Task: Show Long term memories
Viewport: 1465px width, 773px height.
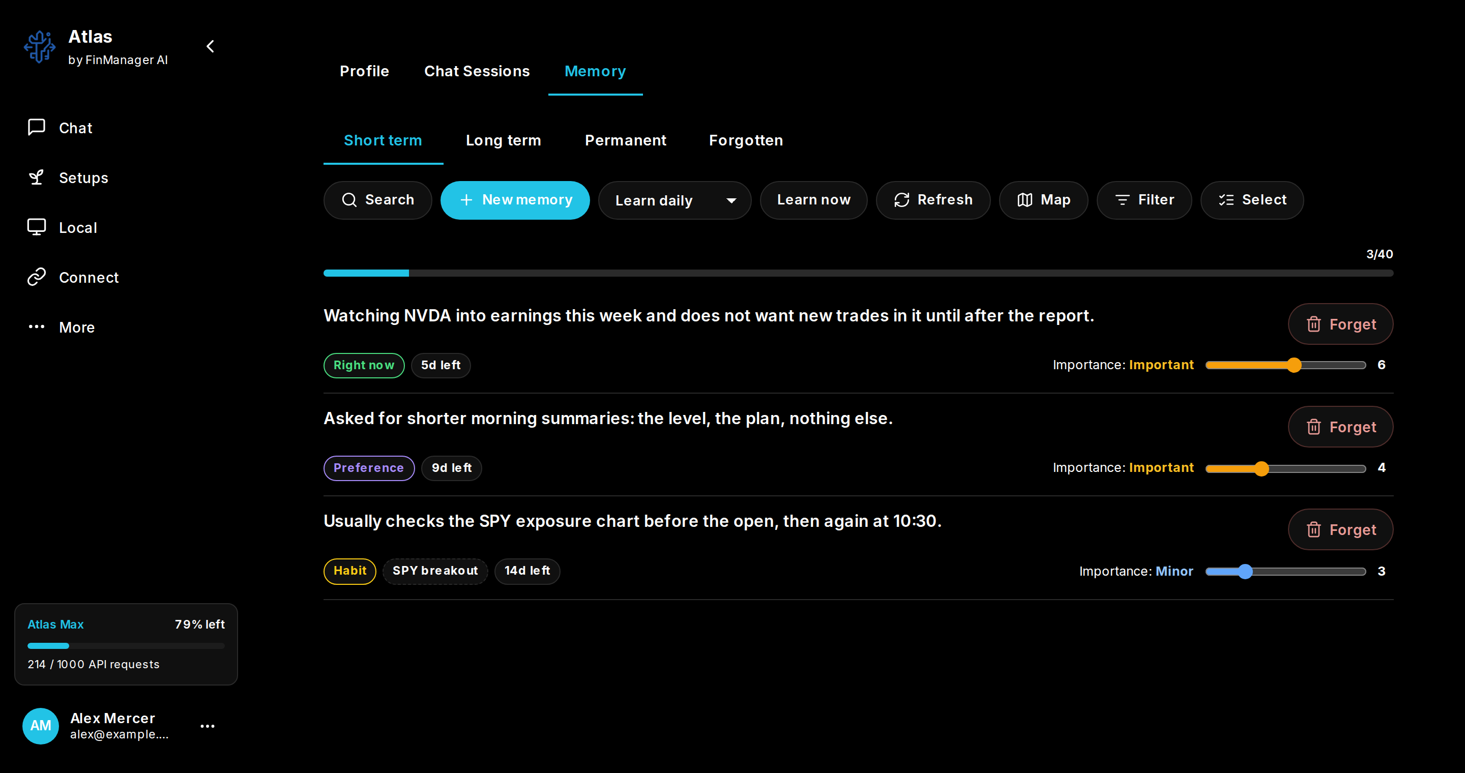Action: tap(503, 140)
